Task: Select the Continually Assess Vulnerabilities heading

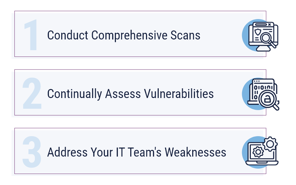Action: point(131,94)
